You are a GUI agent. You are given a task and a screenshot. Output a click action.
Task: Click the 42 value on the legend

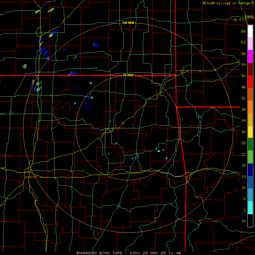pyautogui.click(x=243, y=98)
